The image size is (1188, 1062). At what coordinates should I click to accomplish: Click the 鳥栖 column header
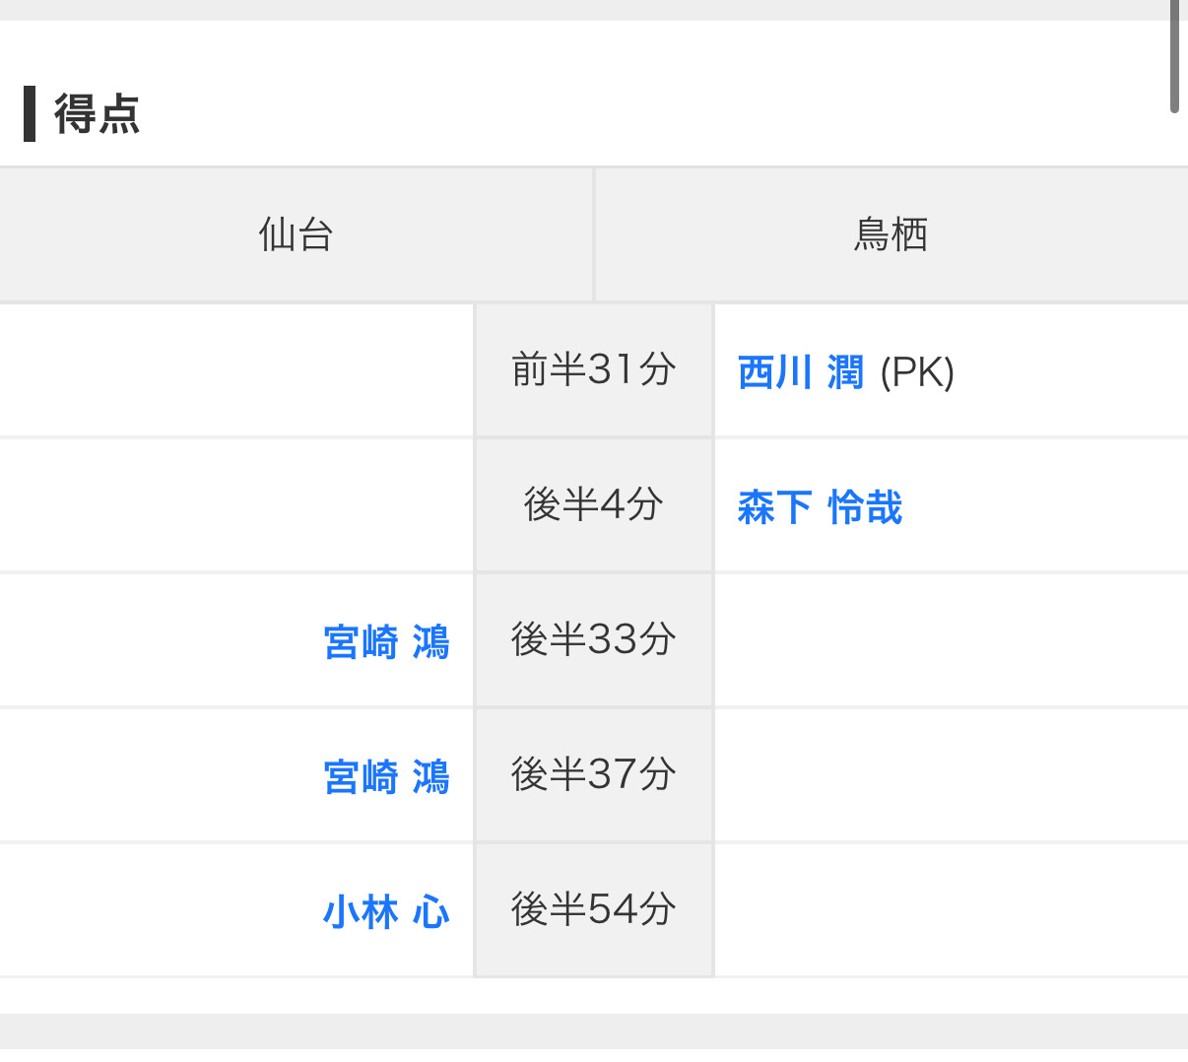click(x=891, y=234)
